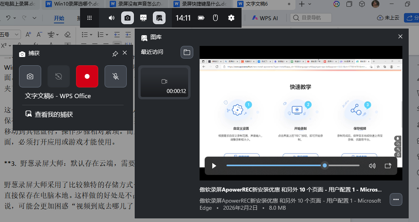The width and height of the screenshot is (419, 222).
Task: Switch to the 开始 ribbon tab
Action: click(x=59, y=18)
